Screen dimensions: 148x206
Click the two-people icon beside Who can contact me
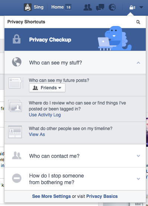click(x=17, y=155)
